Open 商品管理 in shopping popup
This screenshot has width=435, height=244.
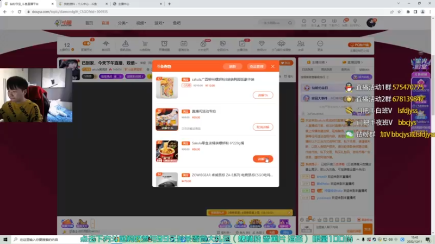pos(256,66)
